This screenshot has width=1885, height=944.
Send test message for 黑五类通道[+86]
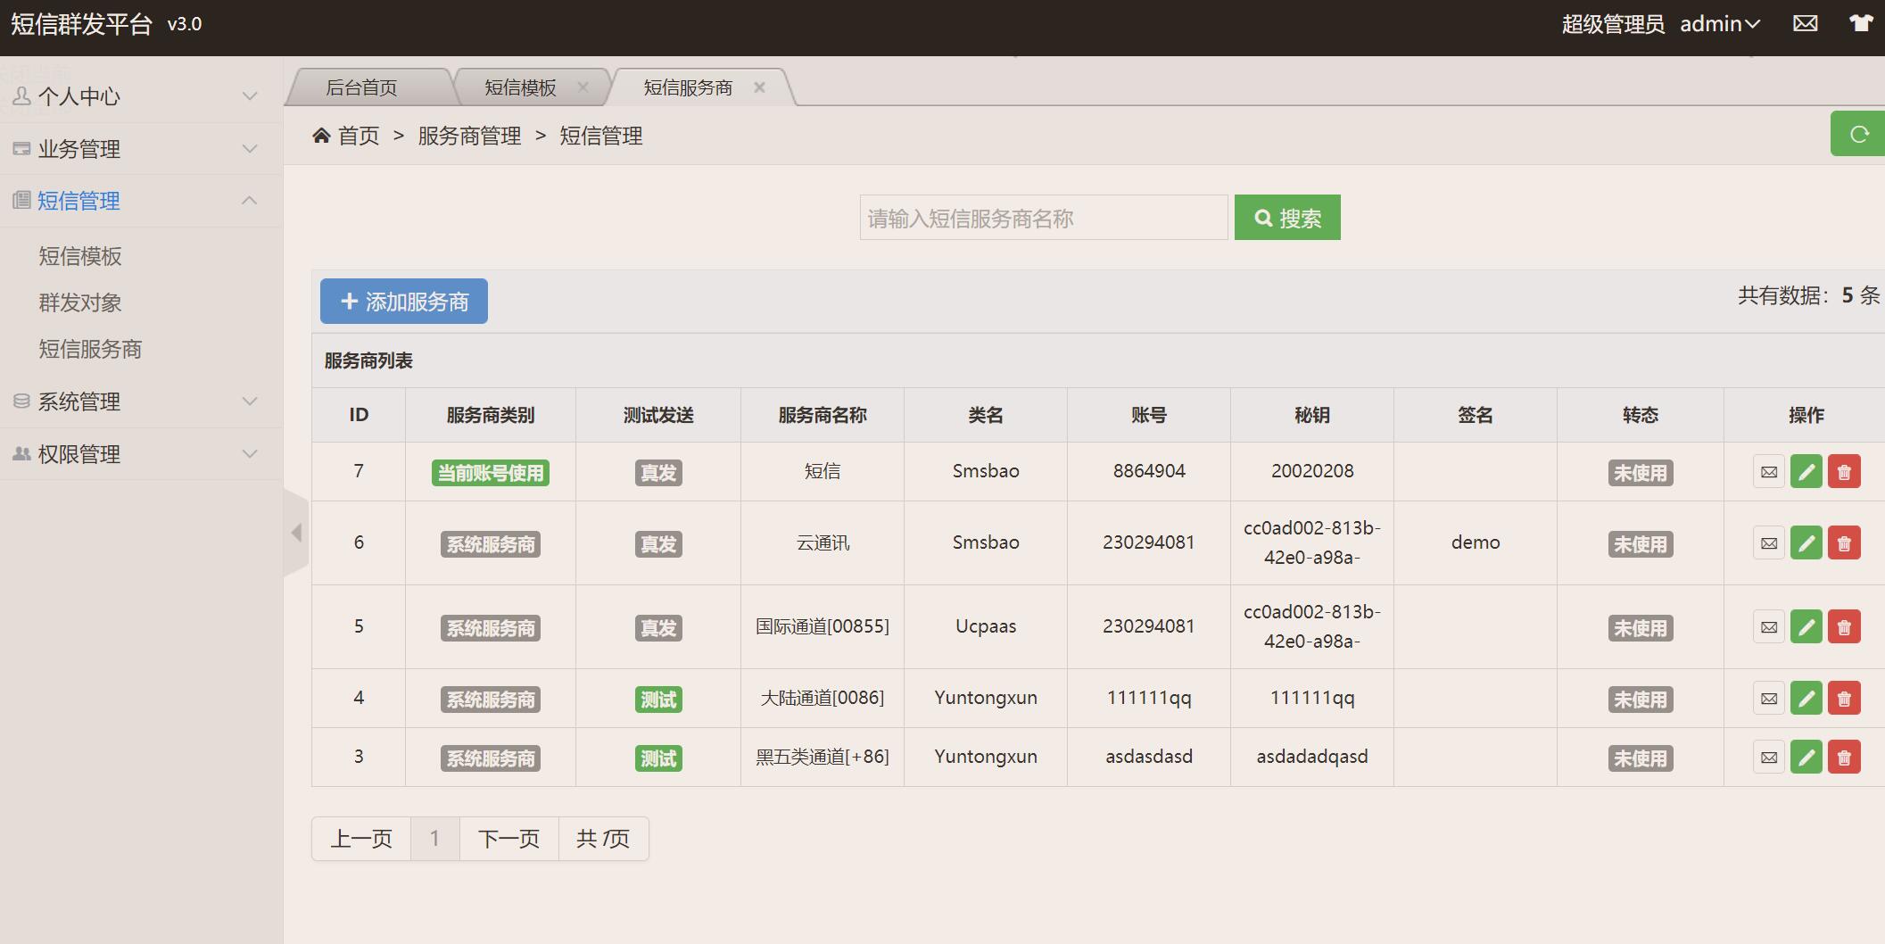(1768, 758)
